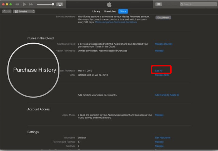Open the Manage Gifts link

coord(162,75)
